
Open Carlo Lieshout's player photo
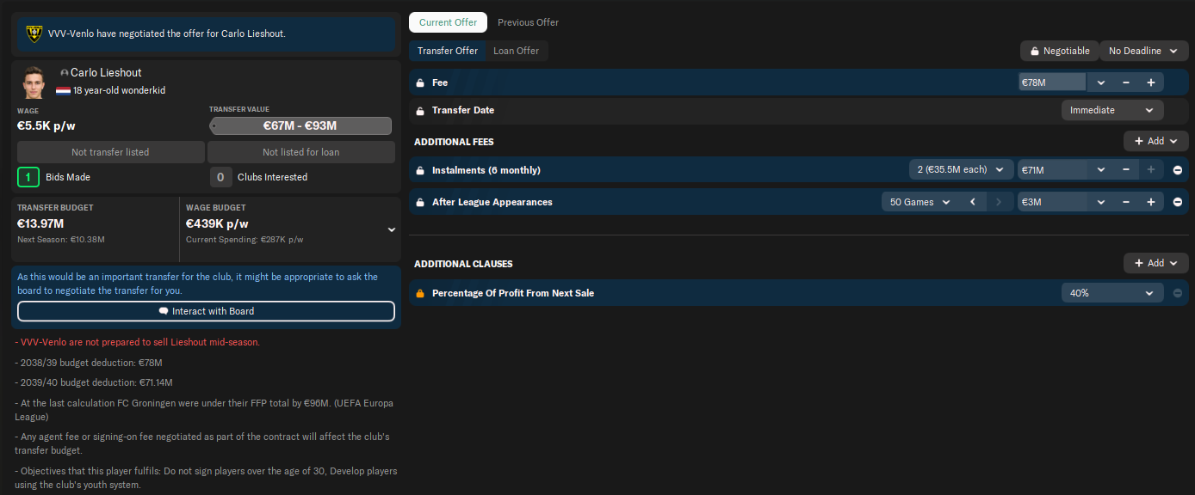click(x=34, y=82)
